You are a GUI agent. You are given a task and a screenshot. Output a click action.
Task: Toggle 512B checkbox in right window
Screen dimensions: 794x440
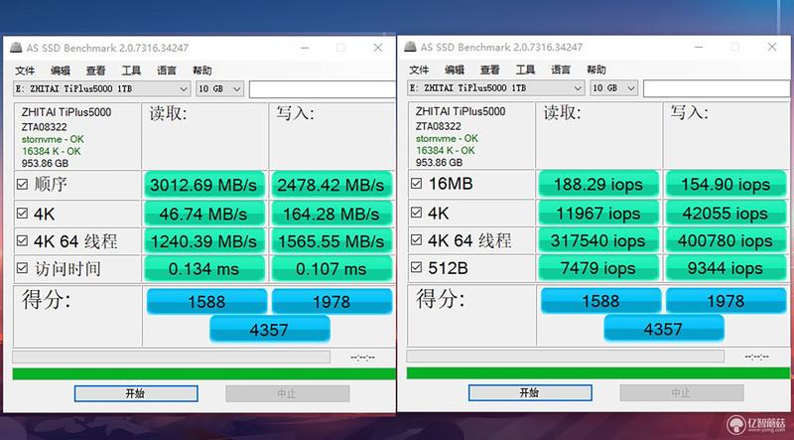pos(416,267)
